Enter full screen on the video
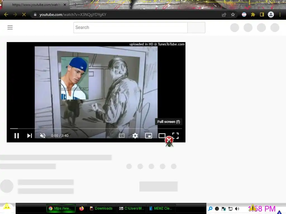This screenshot has width=286, height=214. [x=175, y=136]
